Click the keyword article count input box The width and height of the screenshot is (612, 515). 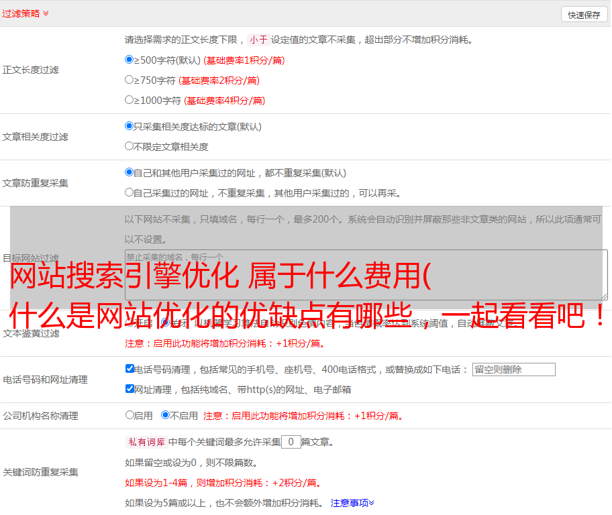(x=291, y=442)
